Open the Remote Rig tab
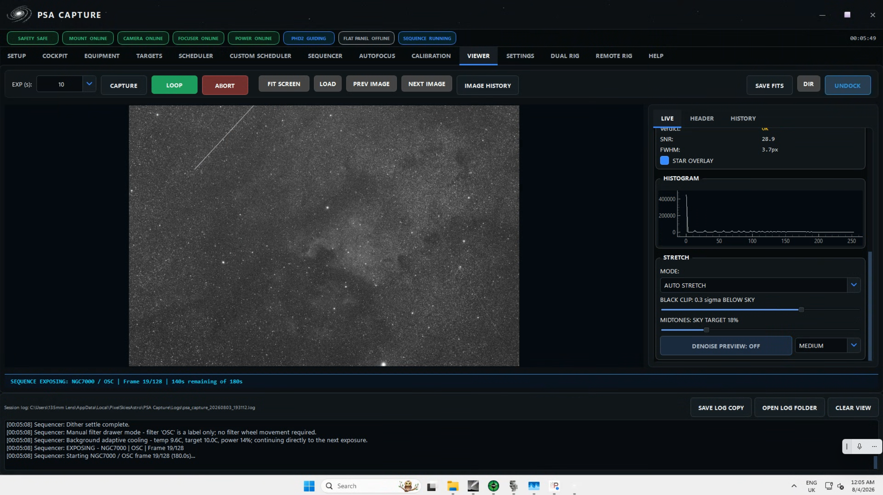 pos(614,56)
